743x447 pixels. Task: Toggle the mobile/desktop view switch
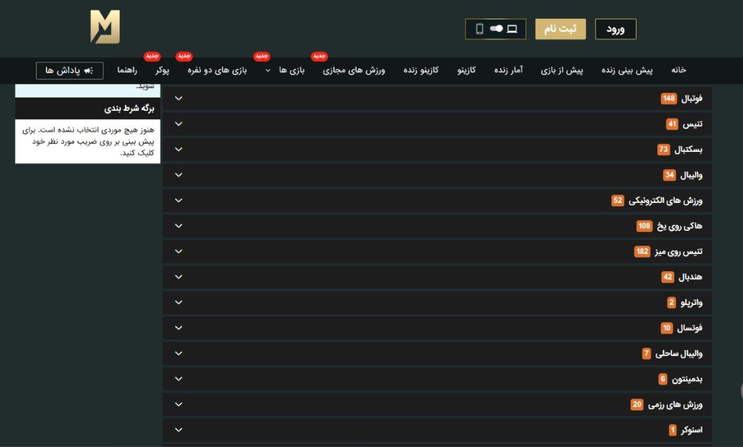[495, 27]
